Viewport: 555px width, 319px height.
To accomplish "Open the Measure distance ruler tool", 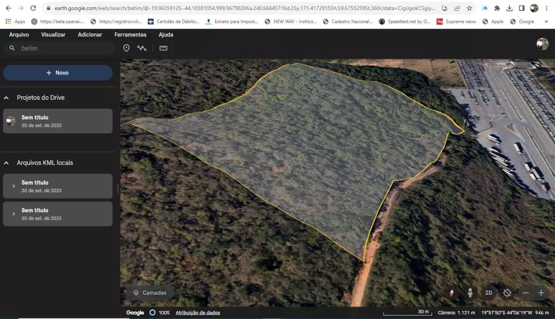I will click(163, 48).
